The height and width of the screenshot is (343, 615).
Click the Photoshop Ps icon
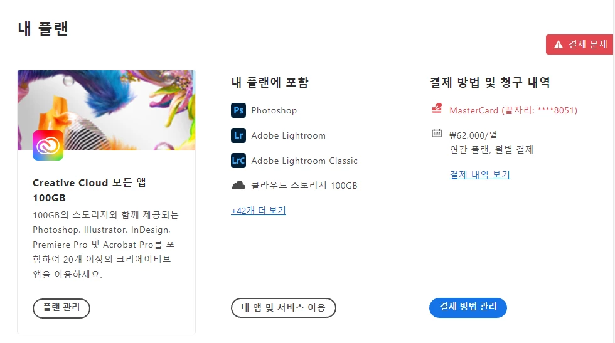pyautogui.click(x=238, y=110)
